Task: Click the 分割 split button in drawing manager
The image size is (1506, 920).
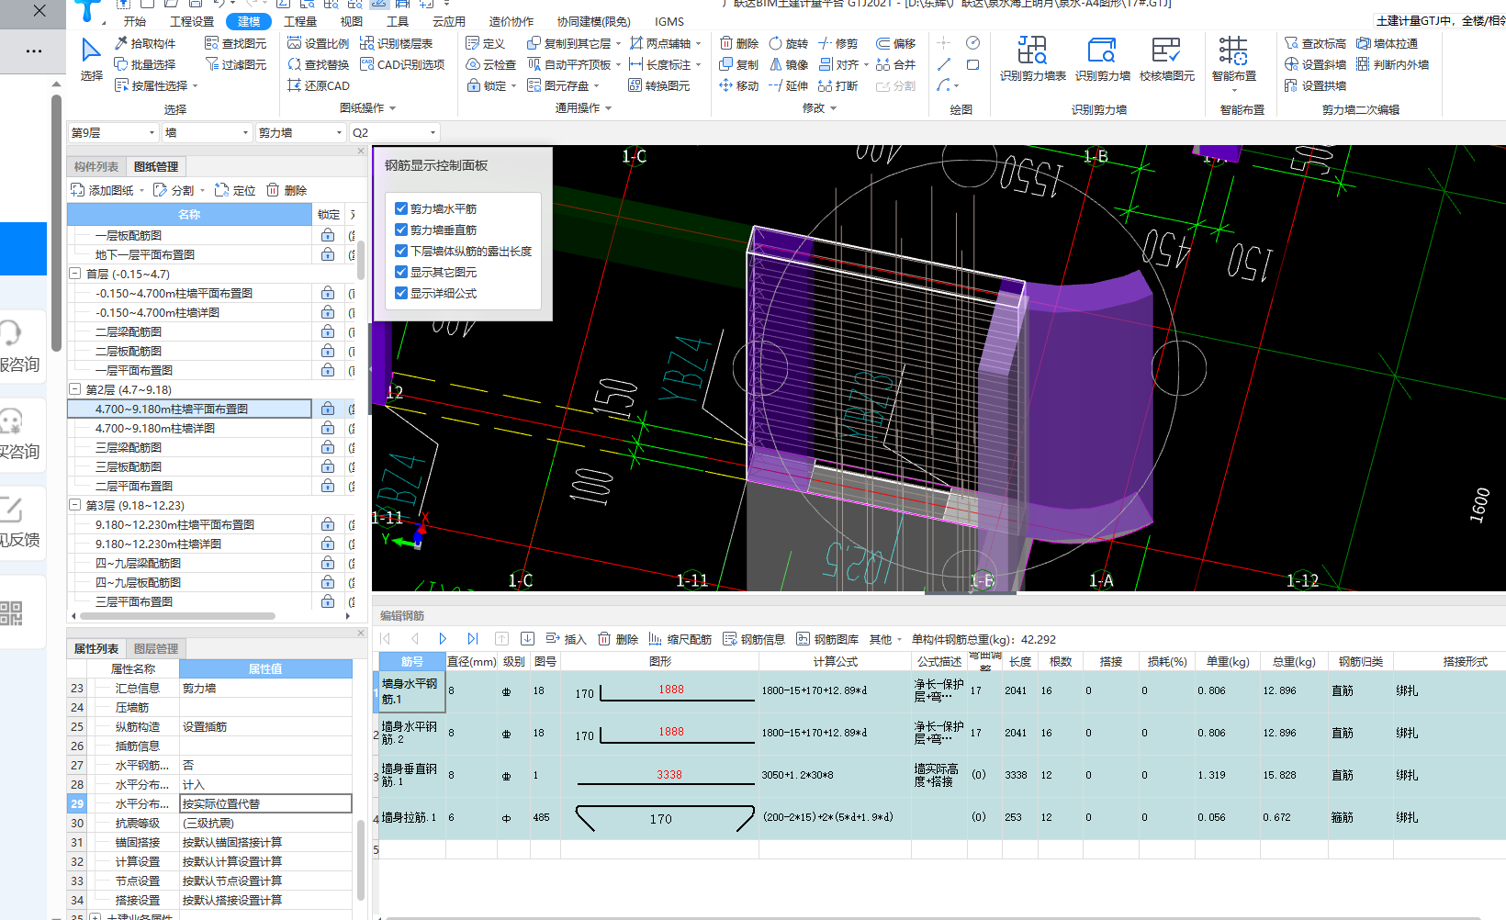Action: coord(174,190)
